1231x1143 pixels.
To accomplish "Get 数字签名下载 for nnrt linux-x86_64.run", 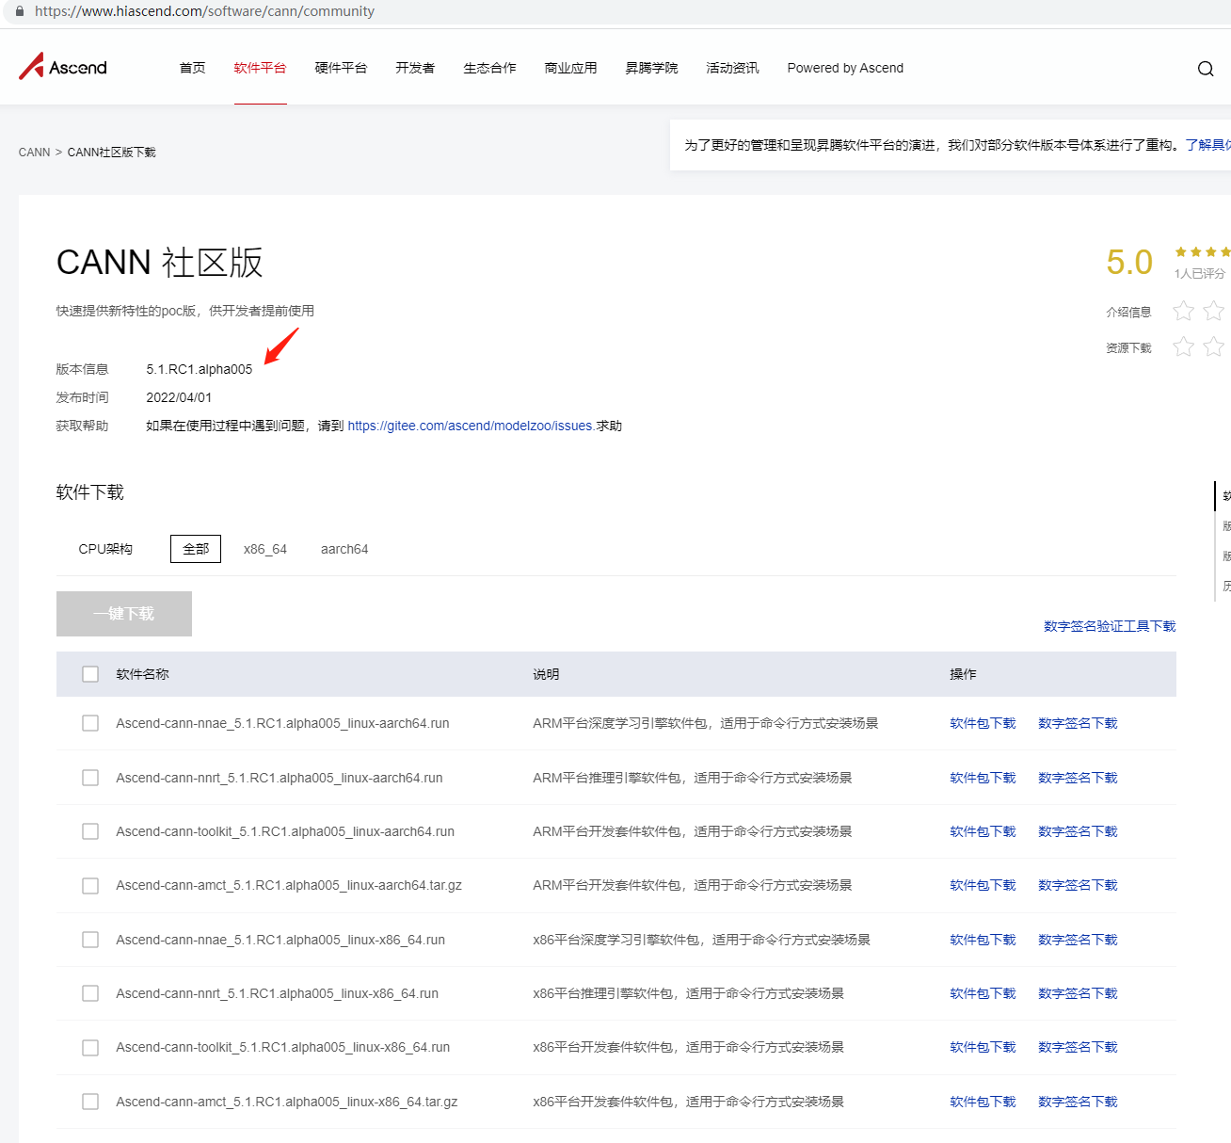I will coord(1079,993).
